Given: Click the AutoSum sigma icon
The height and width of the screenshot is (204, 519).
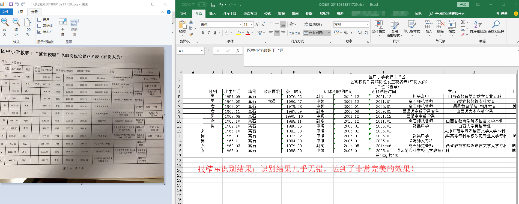Looking at the screenshot, I should pos(463,22).
